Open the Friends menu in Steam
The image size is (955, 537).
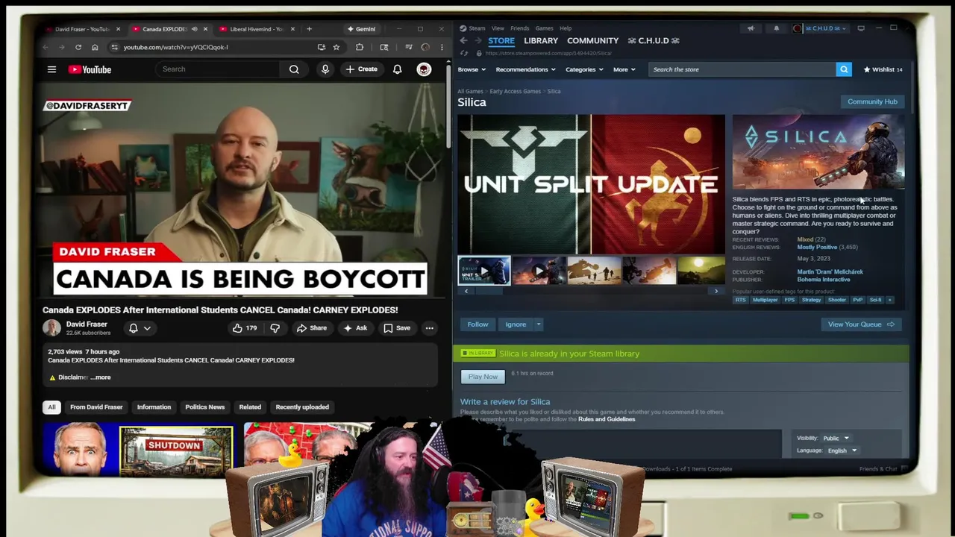point(520,28)
